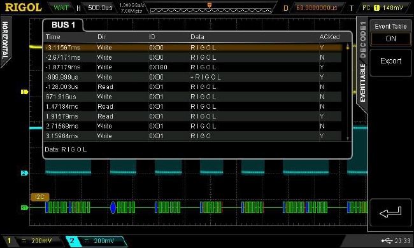Select the row at 671.916us
Image resolution: width=414 pixels, height=248 pixels.
tap(193, 97)
